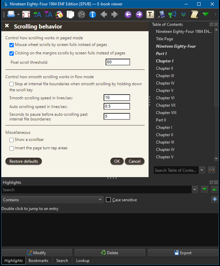The height and width of the screenshot is (266, 220).
Task: Click the decrease font size icon
Action: click(x=48, y=14)
